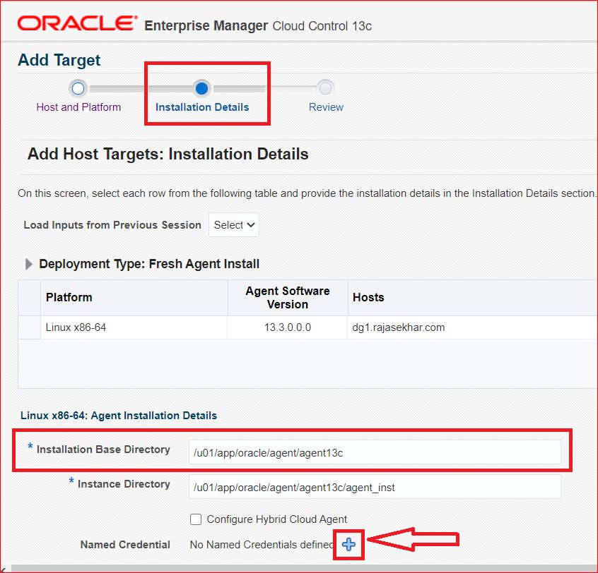This screenshot has width=598, height=573.
Task: Click the Installation Details step circle
Action: coord(201,88)
